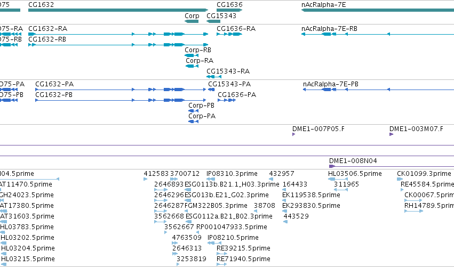Select the CG1636 gene label
This screenshot has height=267, width=454.
click(229, 5)
